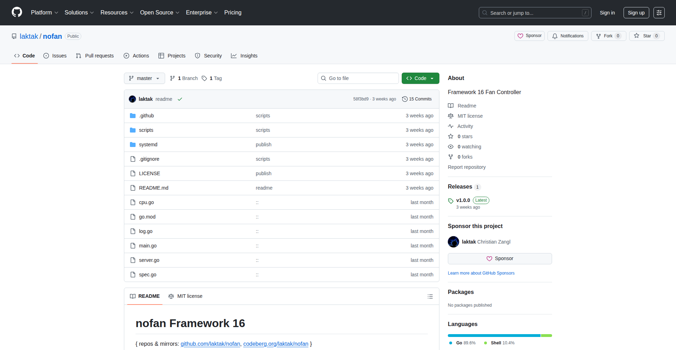Viewport: 676px width, 350px height.
Task: Toggle Notifications for this repository
Action: tap(568, 36)
